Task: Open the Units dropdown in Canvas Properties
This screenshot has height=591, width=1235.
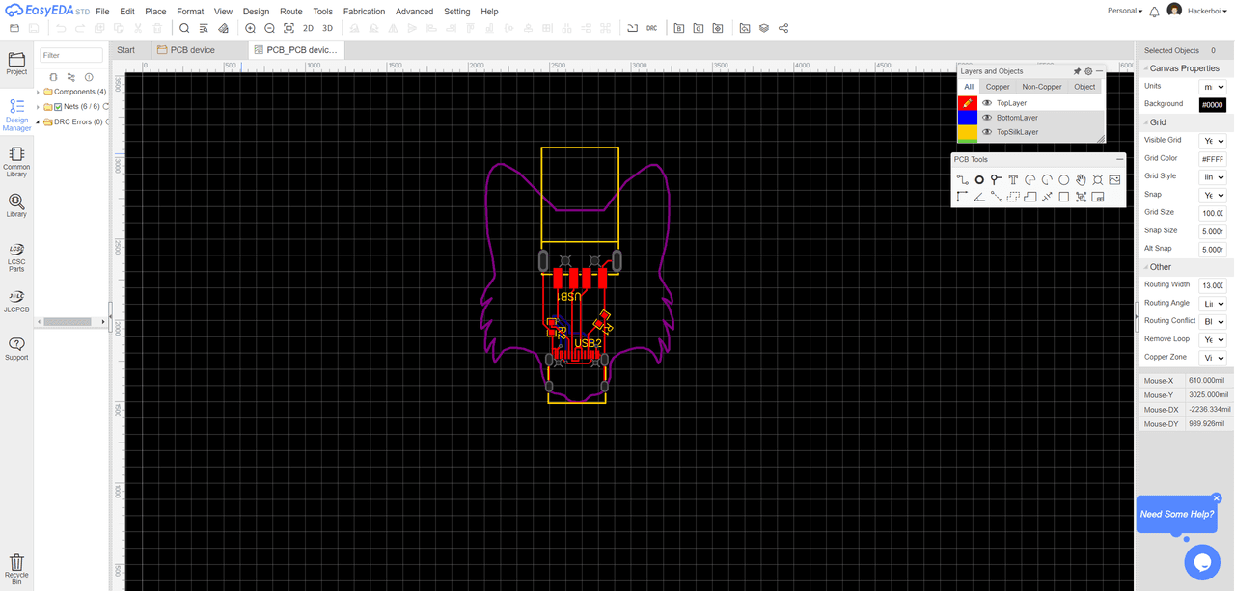Action: (1212, 87)
